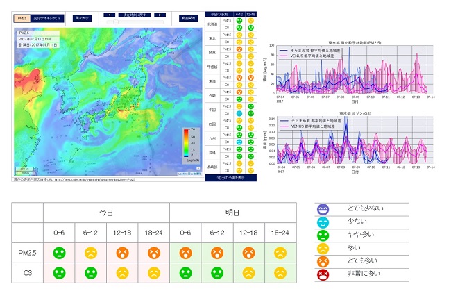Viewport: 451px width, 298px height.
Task: Click today's PM2.5 yellow face for 6-12
Action: click(x=91, y=253)
